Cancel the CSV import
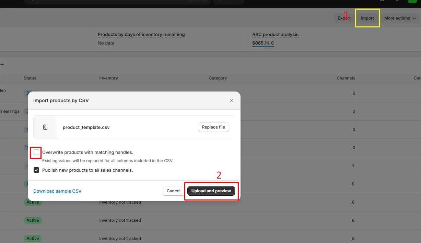The height and width of the screenshot is (243, 421). (x=173, y=191)
